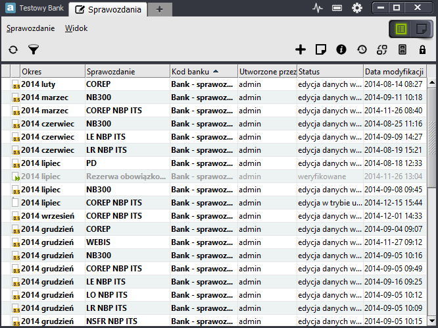Click the calculator-like device icon
The height and width of the screenshot is (328, 438).
coord(402,49)
